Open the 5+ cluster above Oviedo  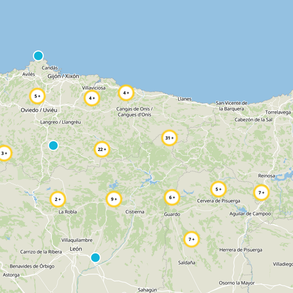(x=37, y=96)
